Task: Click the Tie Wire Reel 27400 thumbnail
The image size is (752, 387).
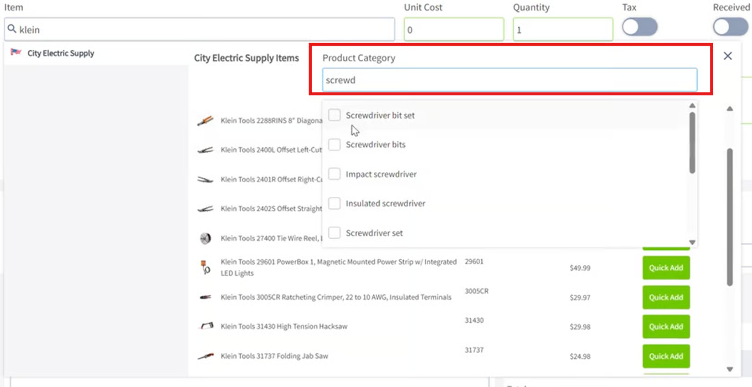Action: [x=206, y=238]
